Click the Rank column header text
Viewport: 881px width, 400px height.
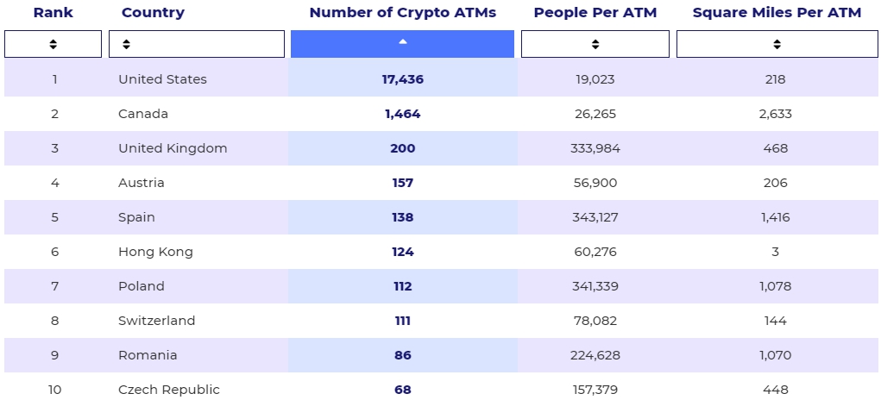[53, 13]
